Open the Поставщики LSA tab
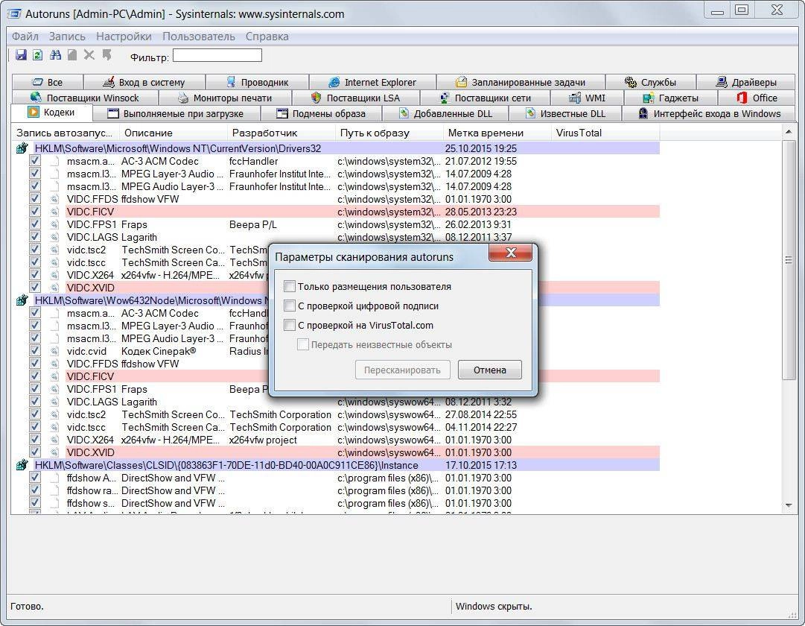Screen dimensions: 805x626 click(356, 98)
